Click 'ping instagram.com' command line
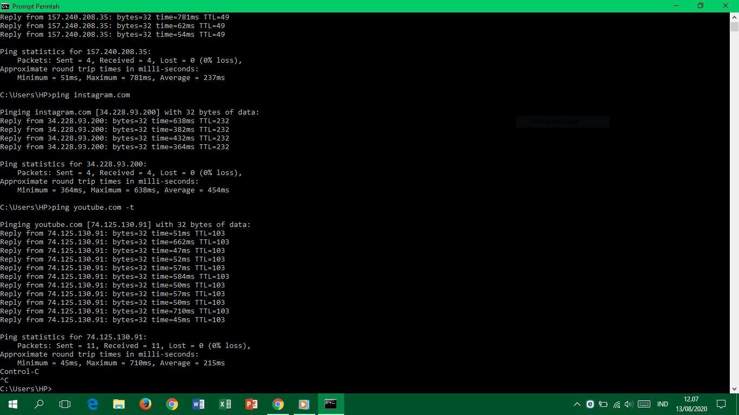The image size is (739, 415). (x=65, y=95)
